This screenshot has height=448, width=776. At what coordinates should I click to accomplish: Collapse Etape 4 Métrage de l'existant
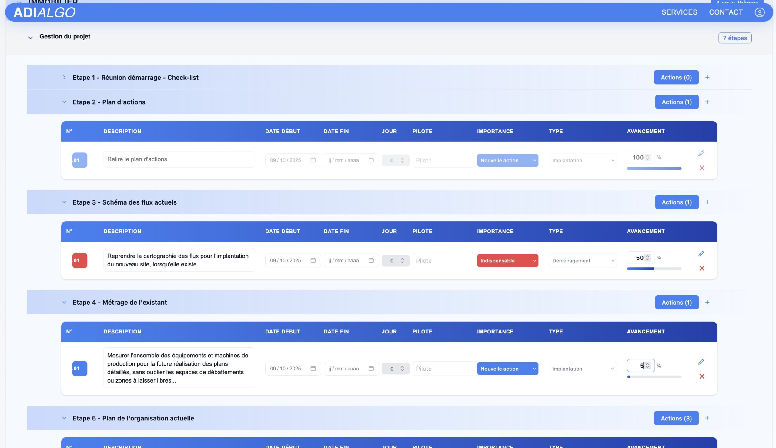click(x=64, y=302)
